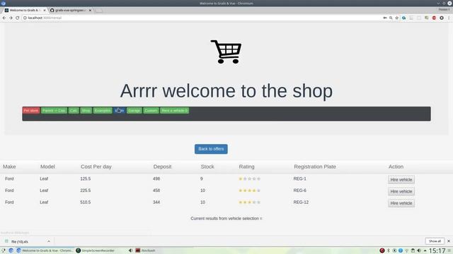Click the Rating column header

247,167
